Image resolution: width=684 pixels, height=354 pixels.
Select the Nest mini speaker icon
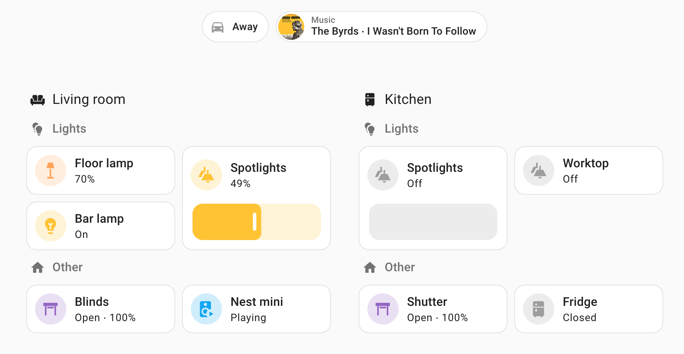[206, 309]
